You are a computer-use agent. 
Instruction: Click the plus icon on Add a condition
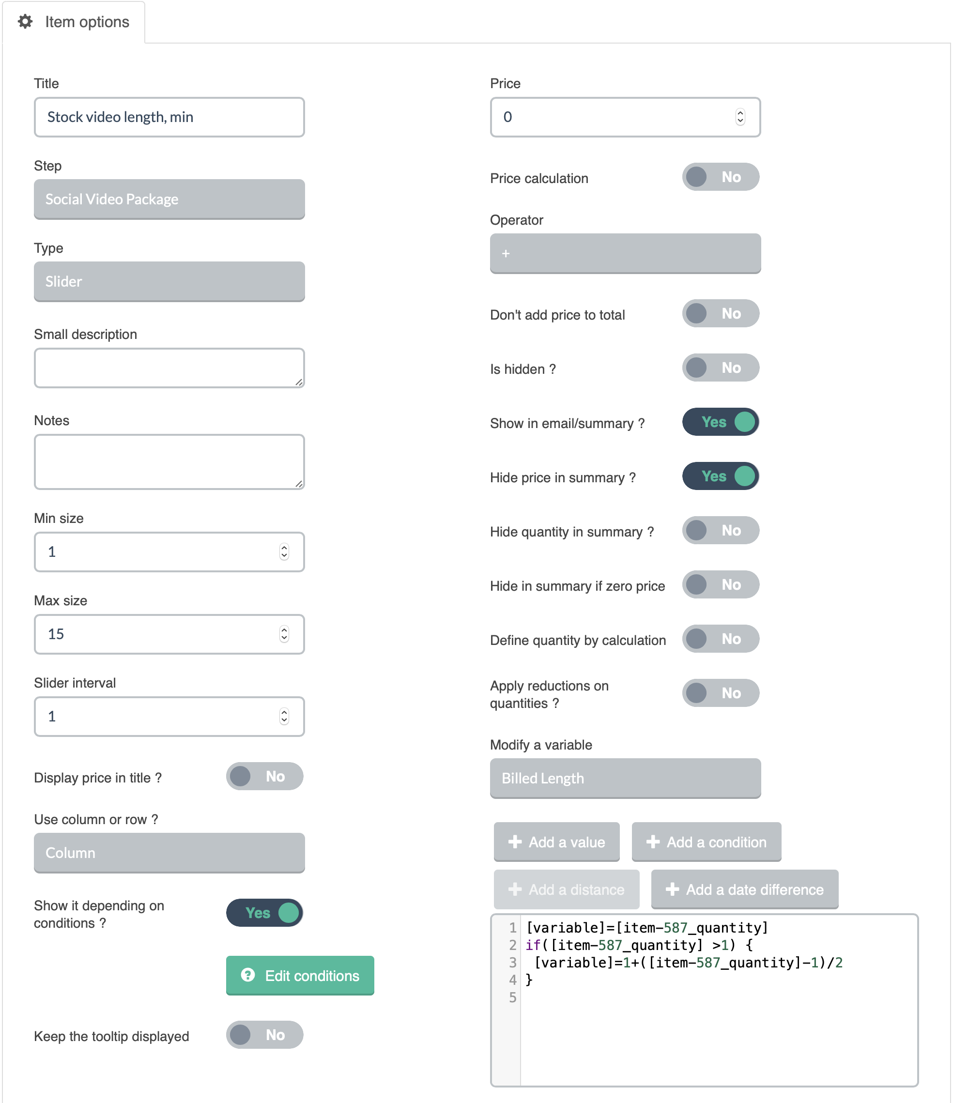point(653,842)
